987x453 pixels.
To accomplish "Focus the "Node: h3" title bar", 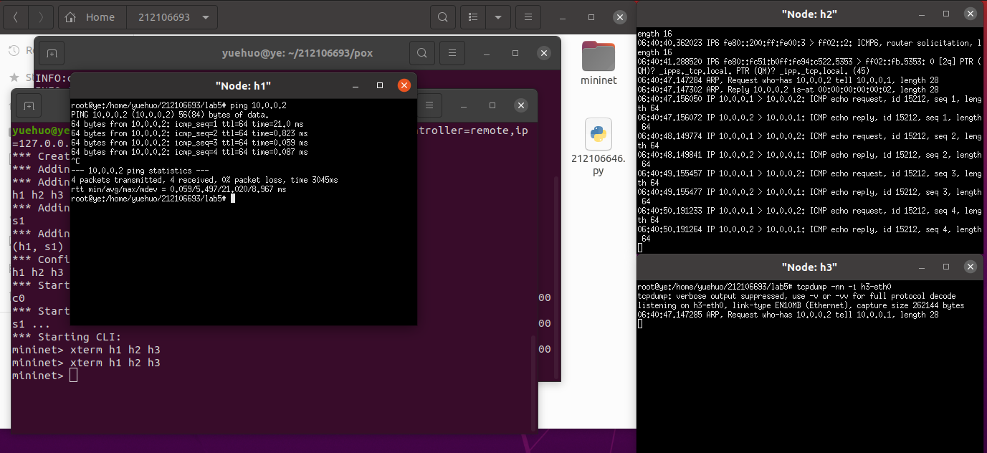I will (x=809, y=267).
